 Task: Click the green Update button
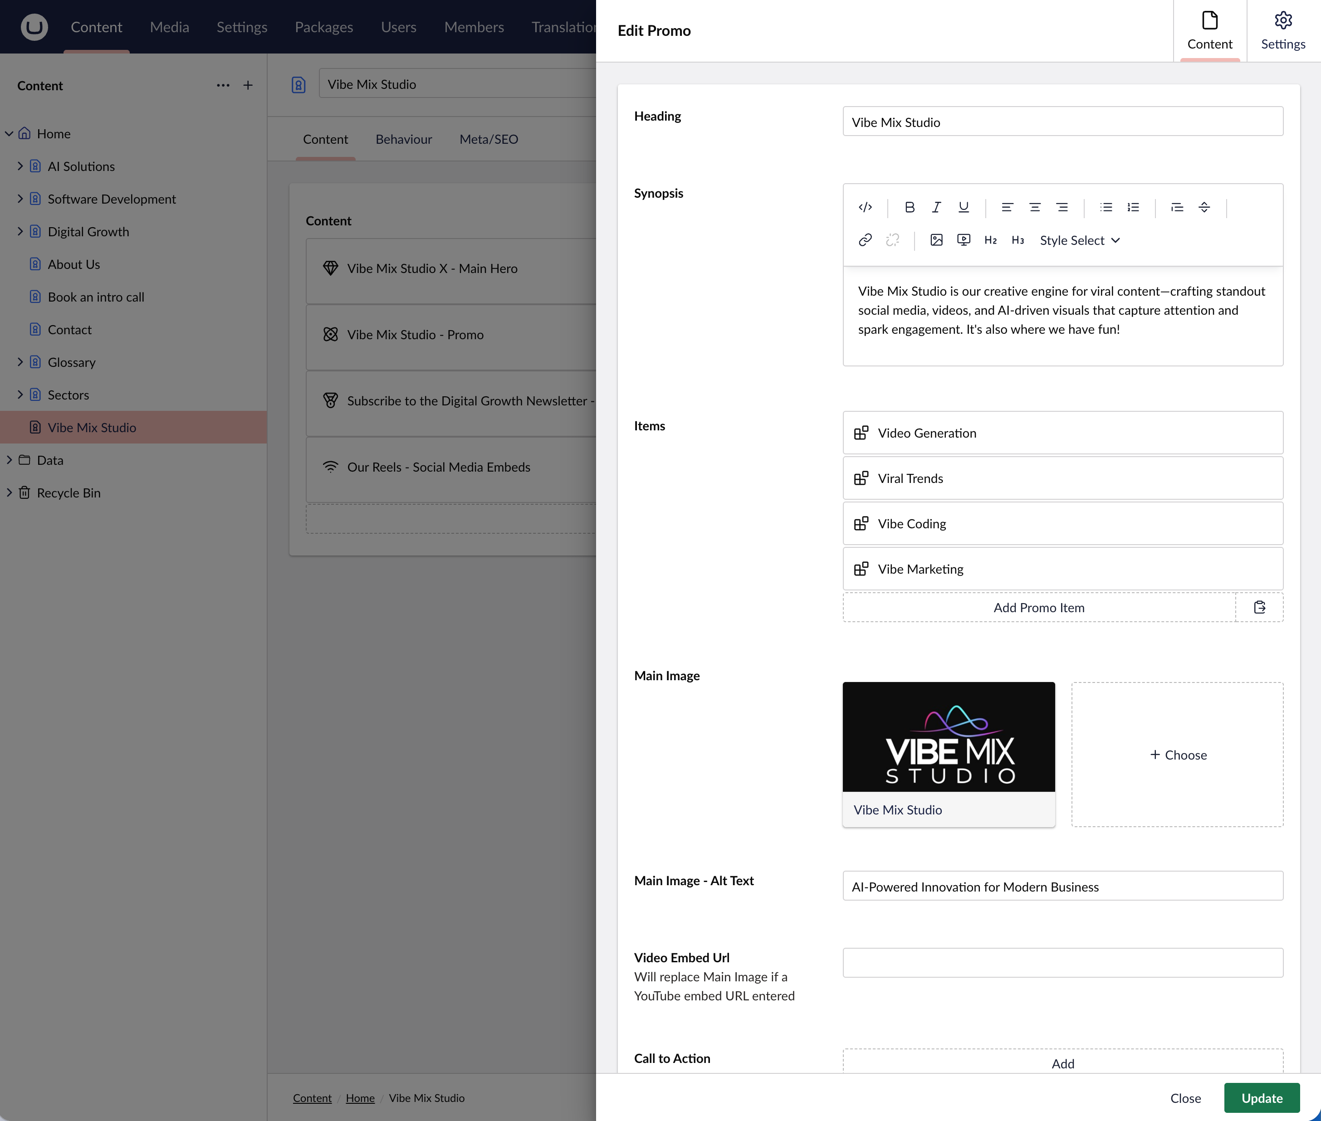click(x=1261, y=1098)
